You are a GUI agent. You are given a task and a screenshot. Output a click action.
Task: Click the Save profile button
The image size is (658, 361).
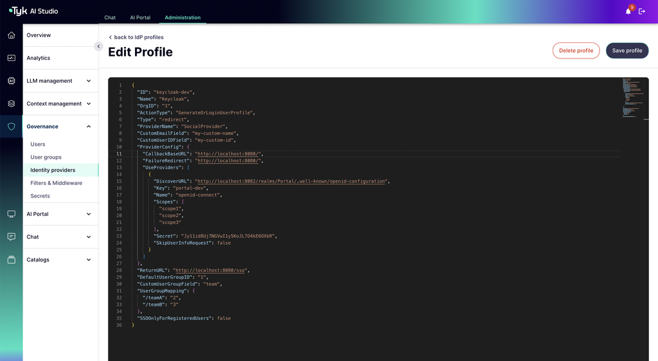[627, 51]
